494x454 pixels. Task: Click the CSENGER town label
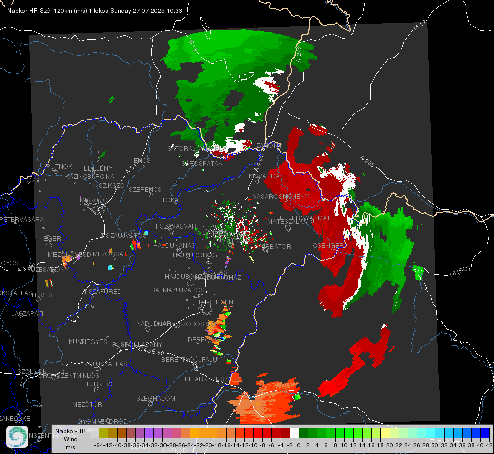click(x=328, y=245)
